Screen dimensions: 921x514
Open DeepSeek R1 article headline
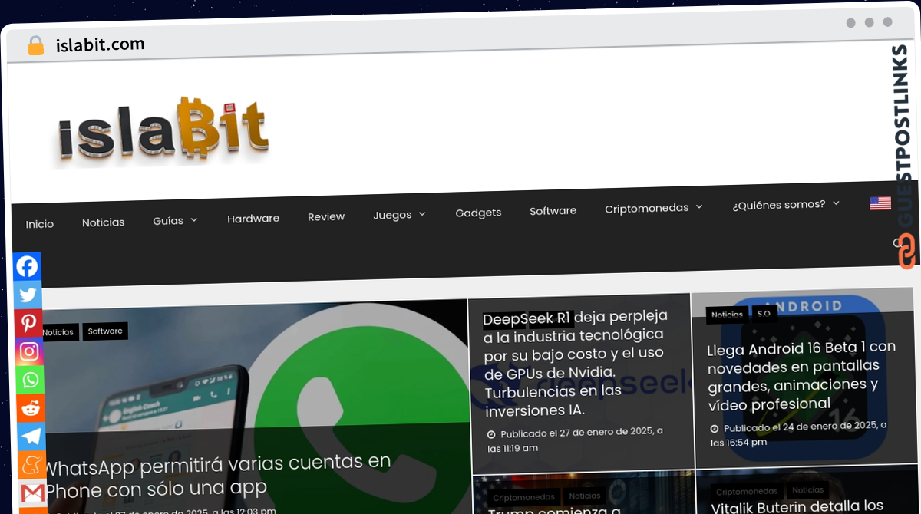pos(576,363)
